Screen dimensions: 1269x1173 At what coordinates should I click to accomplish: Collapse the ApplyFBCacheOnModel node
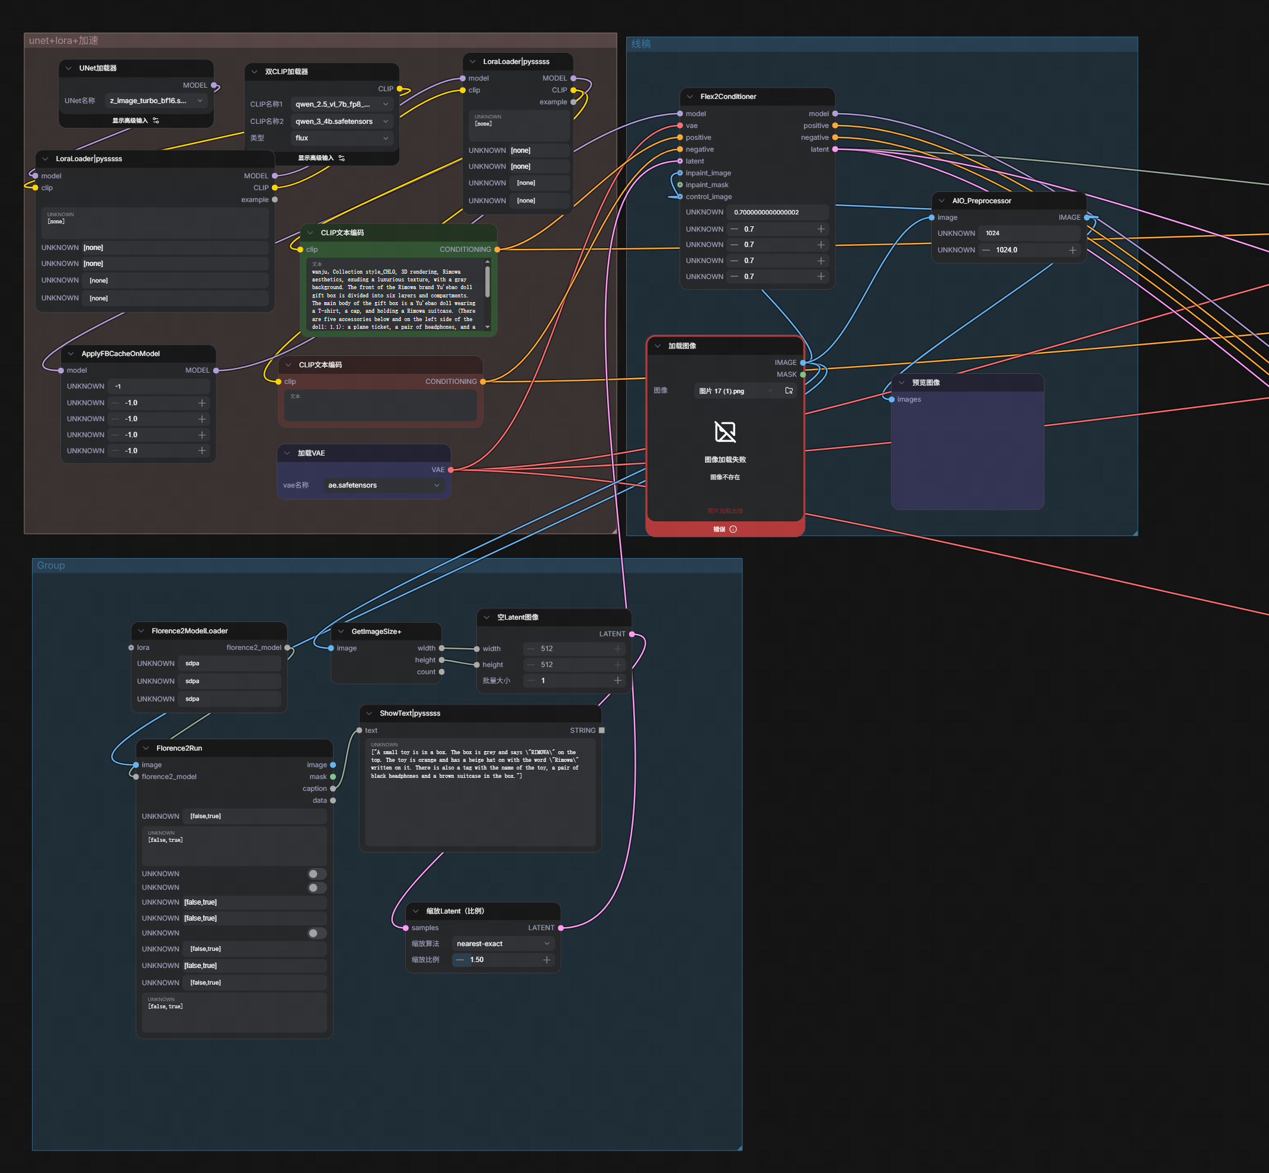coord(71,354)
